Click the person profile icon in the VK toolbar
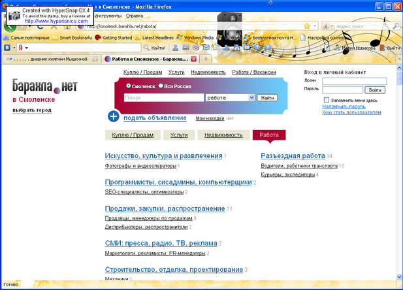 click(x=176, y=48)
